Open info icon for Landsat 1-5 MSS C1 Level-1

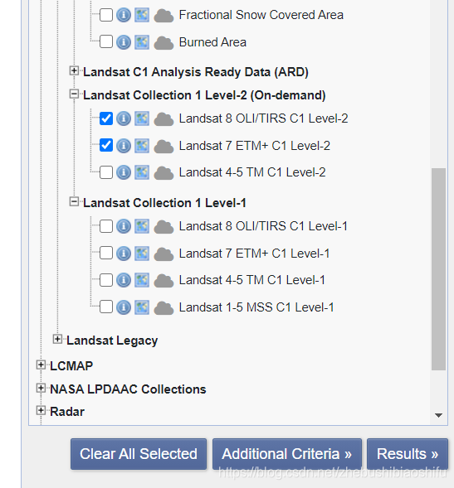point(124,307)
